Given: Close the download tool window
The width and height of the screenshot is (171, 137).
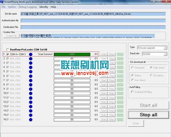Looking at the screenshot, I should point(166,1).
